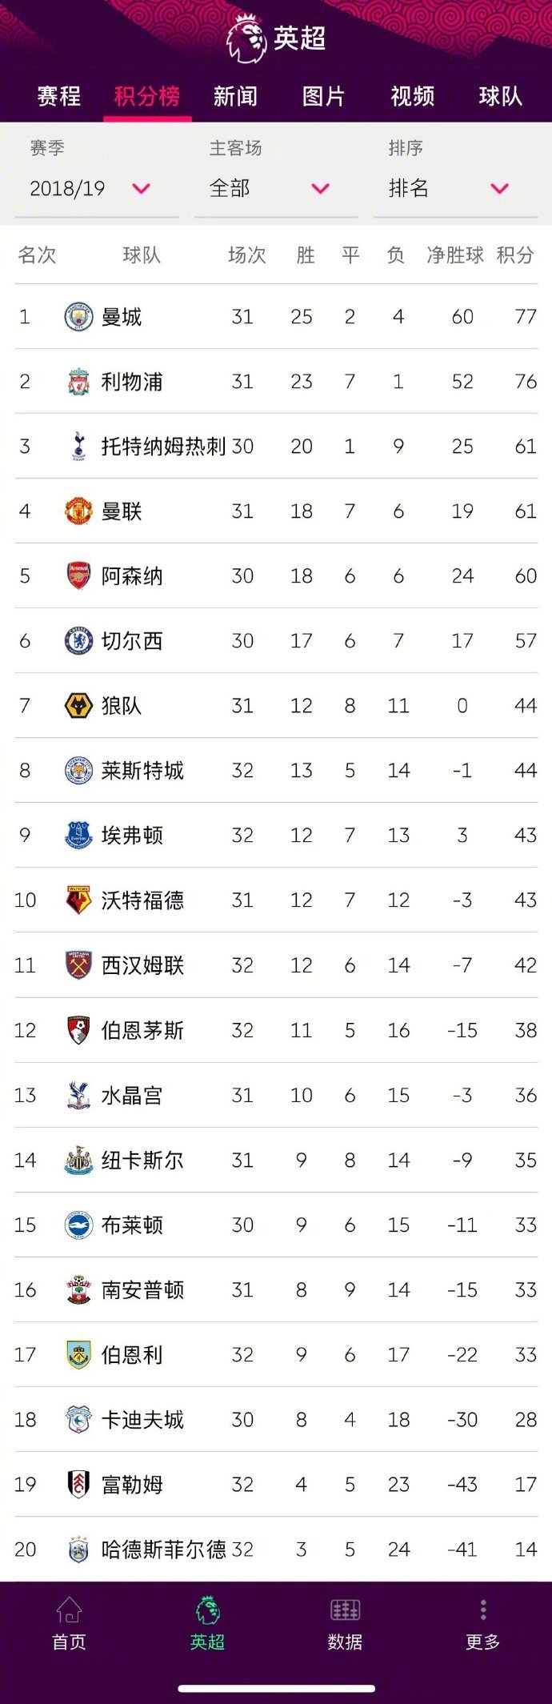
Task: Open the 首页 home icon
Action: pyautogui.click(x=69, y=1609)
